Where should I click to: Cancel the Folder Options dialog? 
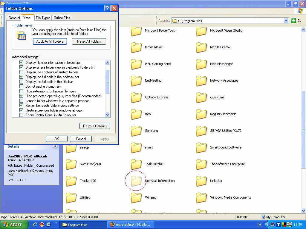pyautogui.click(x=81, y=139)
